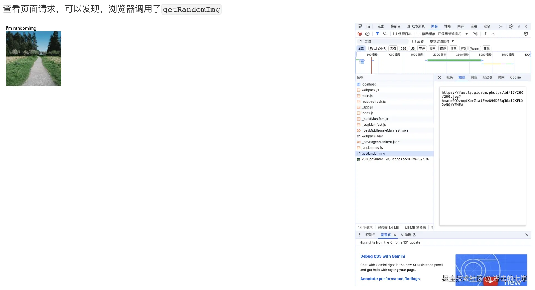Filter requests by Fetch/XHR

point(377,48)
